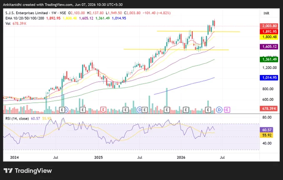This screenshot has width=283, height=180.
Task: Click the purple 1,605.12 EMA label on price scale
Action: [x=269, y=46]
